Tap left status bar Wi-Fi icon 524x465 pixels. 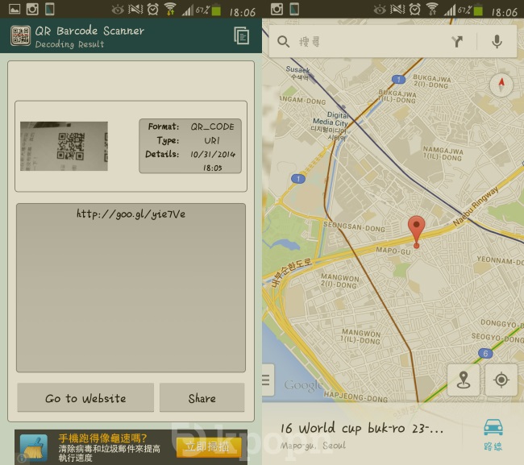tap(170, 10)
